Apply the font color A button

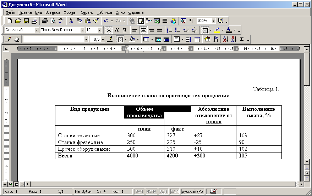(x=229, y=30)
